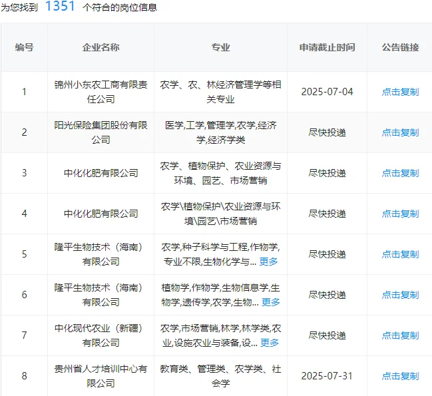Viewport: 432px width, 396px height.
Task: Select company 贵州省人才培训中心有限公司
Action: (101, 376)
